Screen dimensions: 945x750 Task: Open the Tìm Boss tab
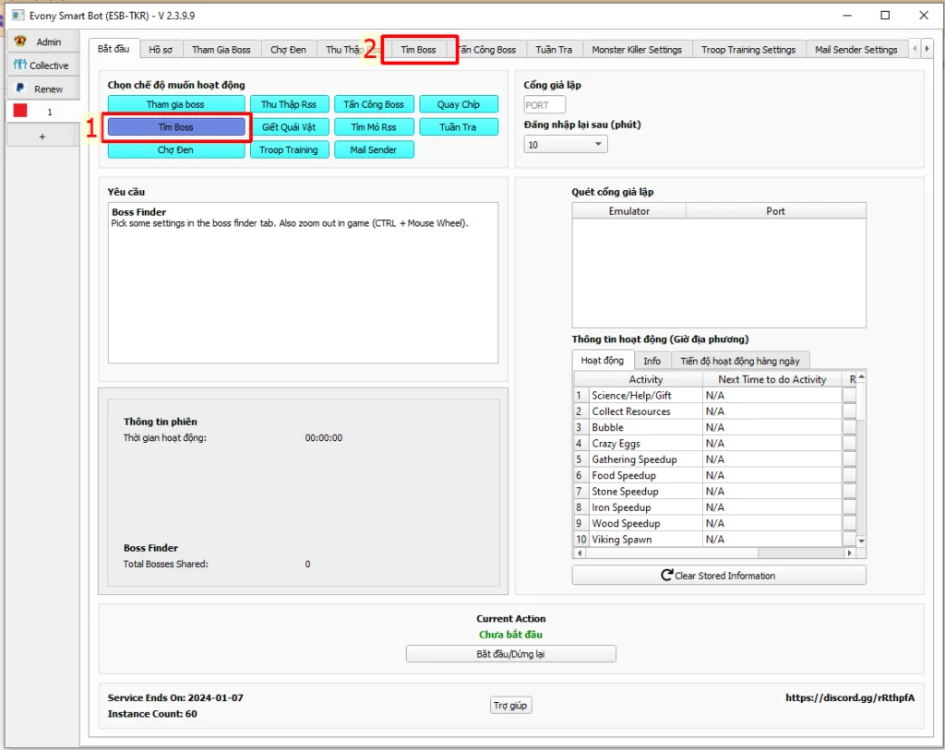pos(420,49)
